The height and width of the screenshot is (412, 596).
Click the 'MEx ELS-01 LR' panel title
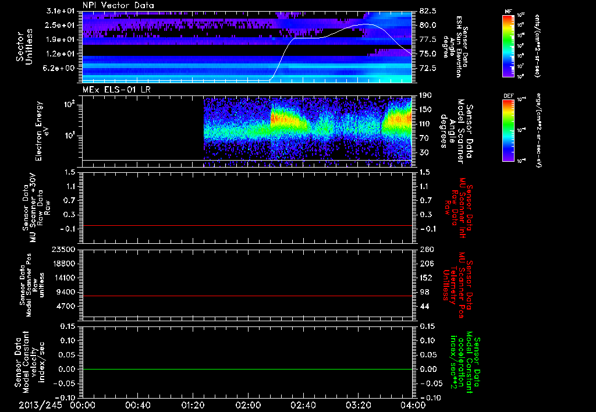pyautogui.click(x=116, y=90)
